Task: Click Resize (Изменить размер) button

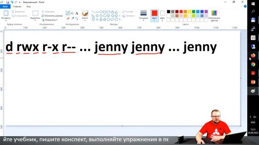Action: pyautogui.click(x=52, y=16)
